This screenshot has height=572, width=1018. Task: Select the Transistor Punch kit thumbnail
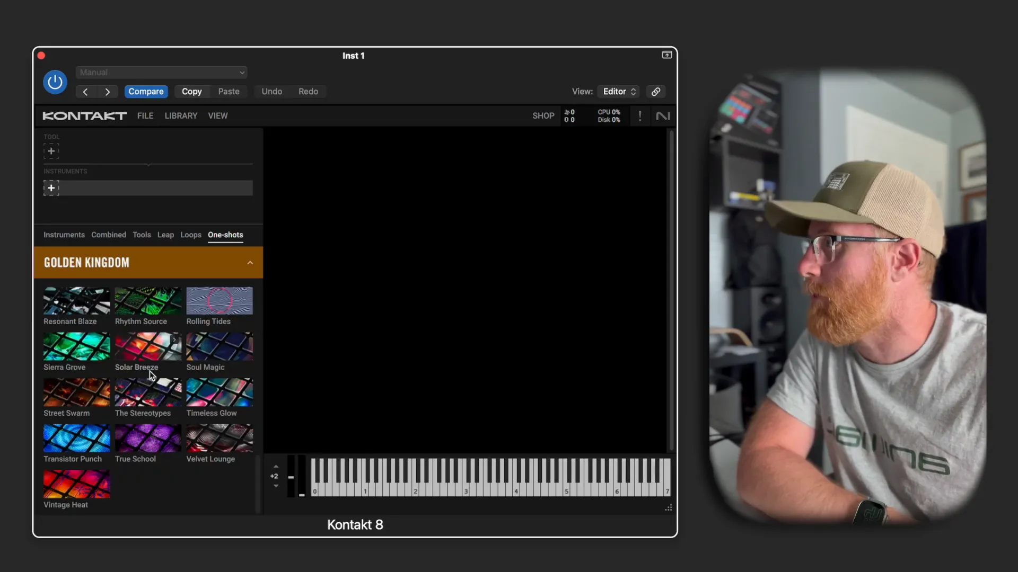(77, 438)
